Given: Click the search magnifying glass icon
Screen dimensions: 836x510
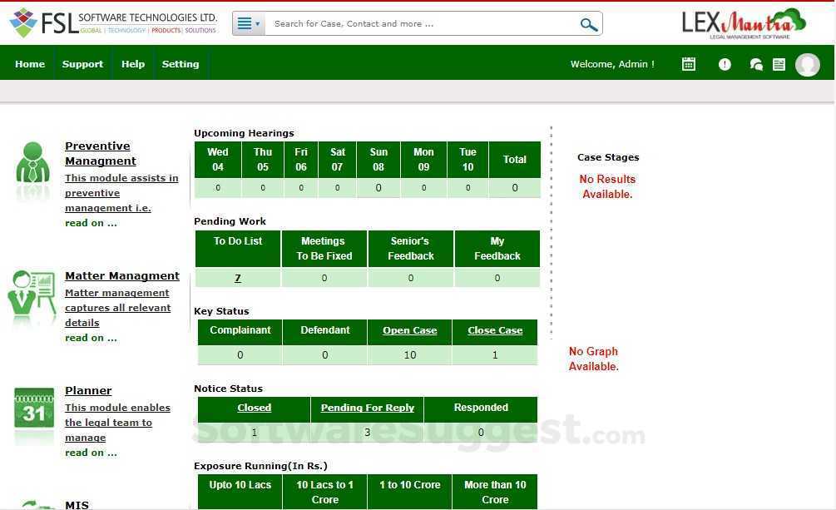Looking at the screenshot, I should tap(588, 23).
